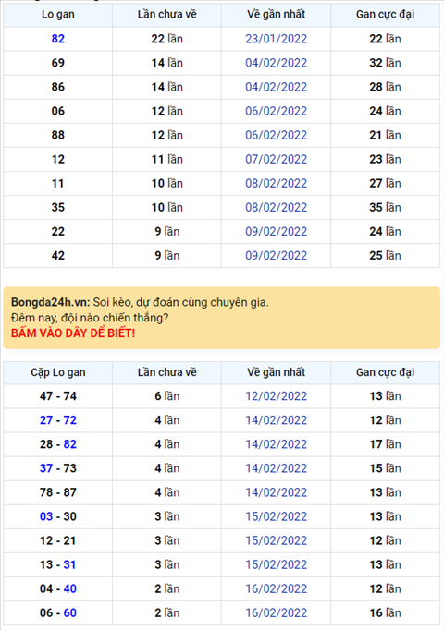
Task: Select the 28 lần cell in row 86
Action: [x=386, y=87]
